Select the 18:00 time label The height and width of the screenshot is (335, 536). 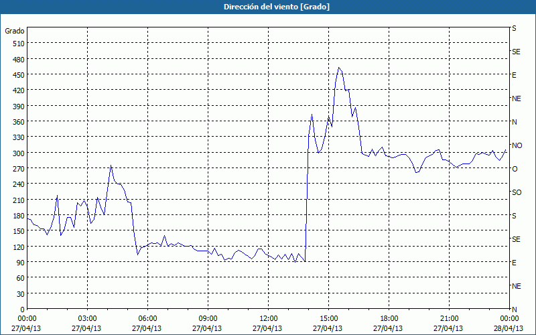pos(389,319)
